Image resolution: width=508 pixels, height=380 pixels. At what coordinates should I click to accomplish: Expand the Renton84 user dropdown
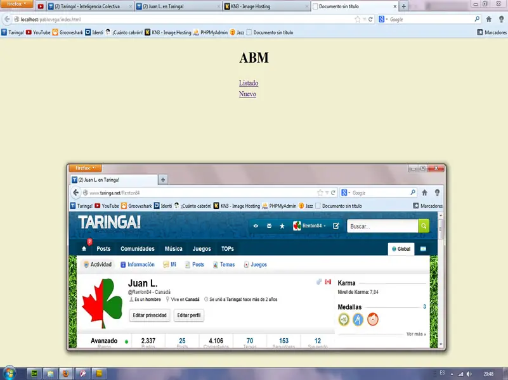(x=309, y=225)
